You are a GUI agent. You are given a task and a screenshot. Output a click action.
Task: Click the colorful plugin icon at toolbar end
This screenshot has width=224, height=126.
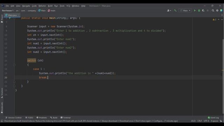click(221, 10)
